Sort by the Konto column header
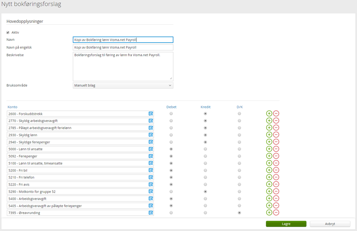357x231 pixels. coord(12,107)
